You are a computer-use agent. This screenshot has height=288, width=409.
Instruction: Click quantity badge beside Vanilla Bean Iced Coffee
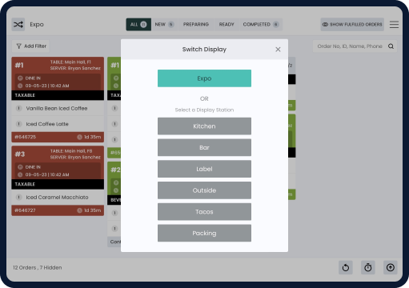[18, 108]
